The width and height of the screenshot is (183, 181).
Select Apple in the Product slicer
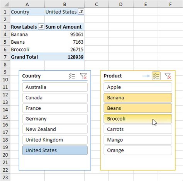pos(138,87)
